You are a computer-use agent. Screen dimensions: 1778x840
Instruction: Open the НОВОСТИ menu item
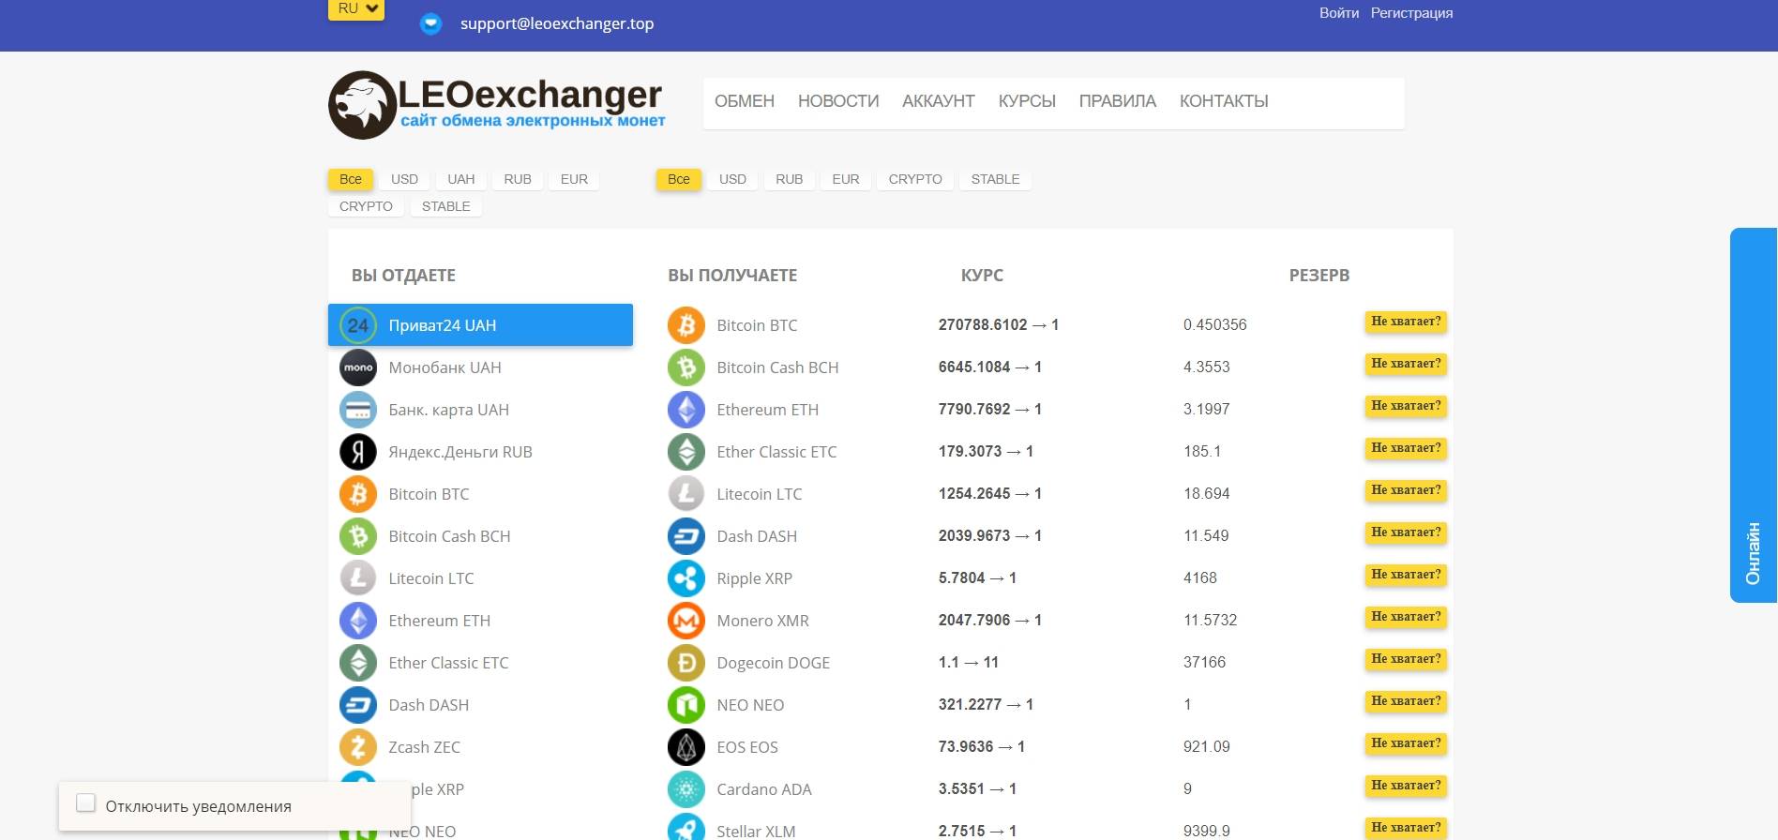pos(838,101)
